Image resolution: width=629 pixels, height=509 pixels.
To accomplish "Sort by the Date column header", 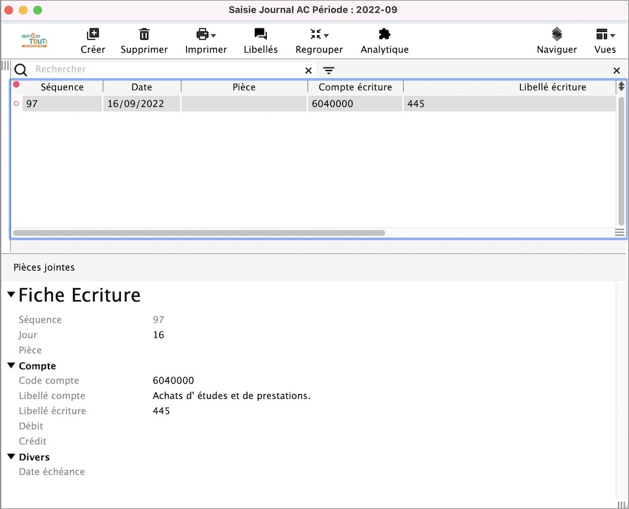I will [x=142, y=87].
